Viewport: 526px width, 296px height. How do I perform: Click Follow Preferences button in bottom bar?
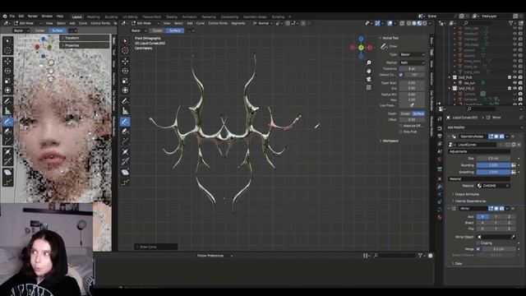(x=215, y=256)
